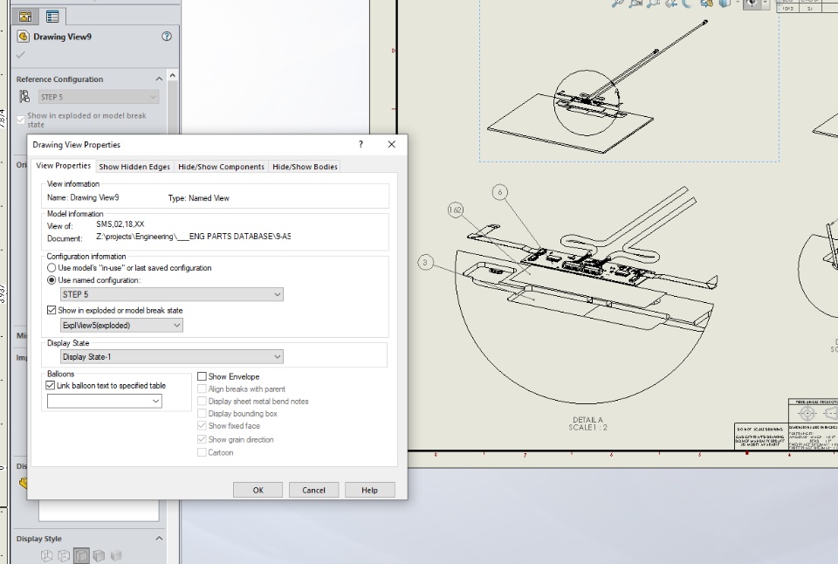Switch to Hide/Show Bodies tab
This screenshot has height=564, width=838.
306,167
